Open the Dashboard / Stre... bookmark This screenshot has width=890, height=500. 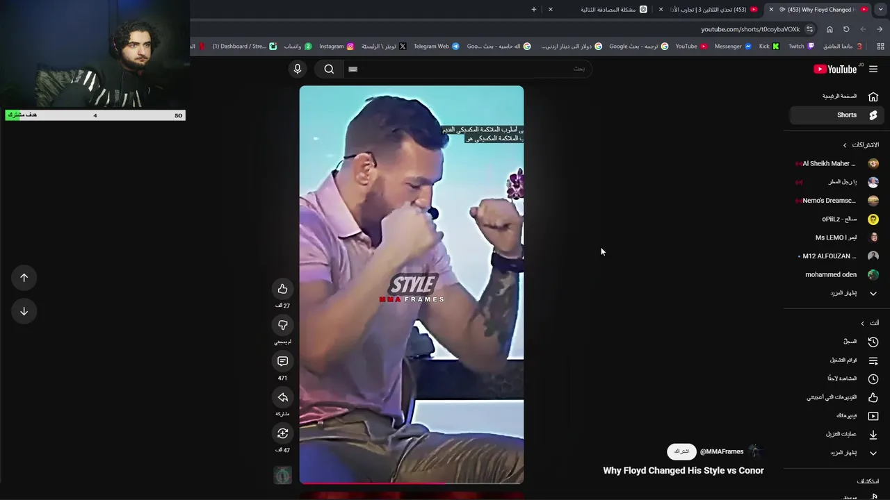tap(245, 47)
